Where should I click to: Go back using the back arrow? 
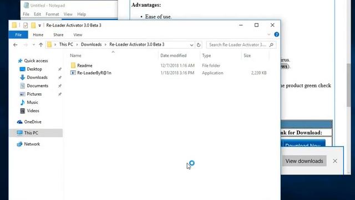(16, 44)
